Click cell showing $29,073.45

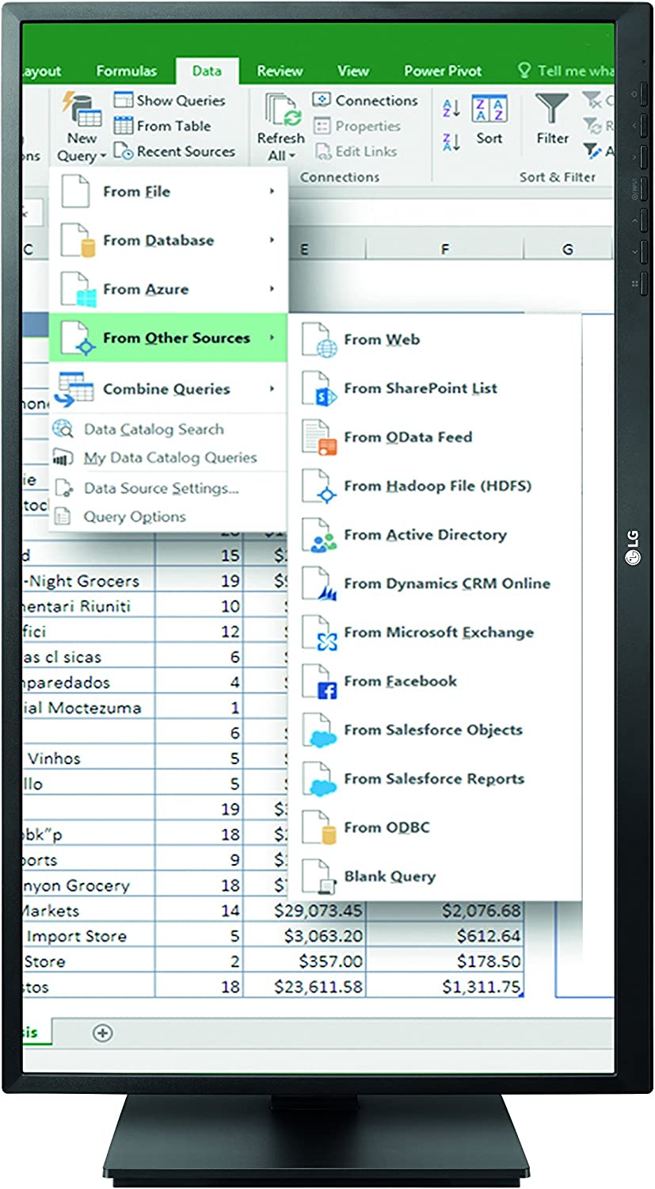[305, 911]
